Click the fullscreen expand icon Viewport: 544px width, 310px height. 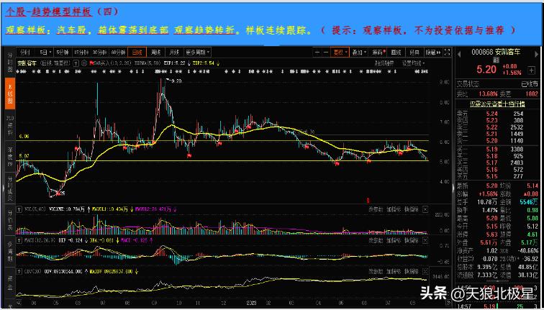click(447, 53)
